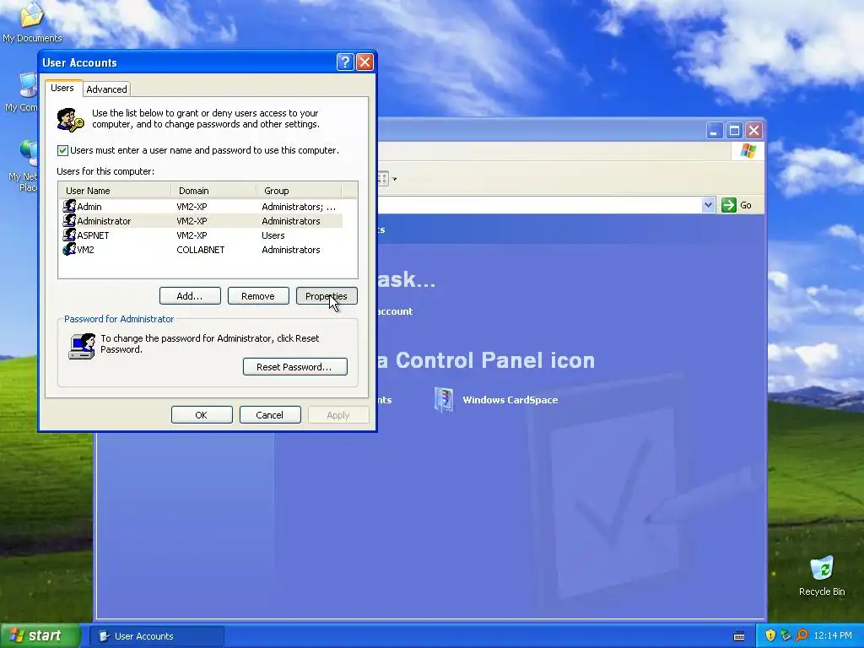Screen dimensions: 864x648
Task: Uncheck users must enter name and password
Action: (x=62, y=150)
